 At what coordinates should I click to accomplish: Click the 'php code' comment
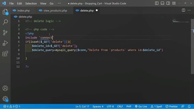point(40,29)
